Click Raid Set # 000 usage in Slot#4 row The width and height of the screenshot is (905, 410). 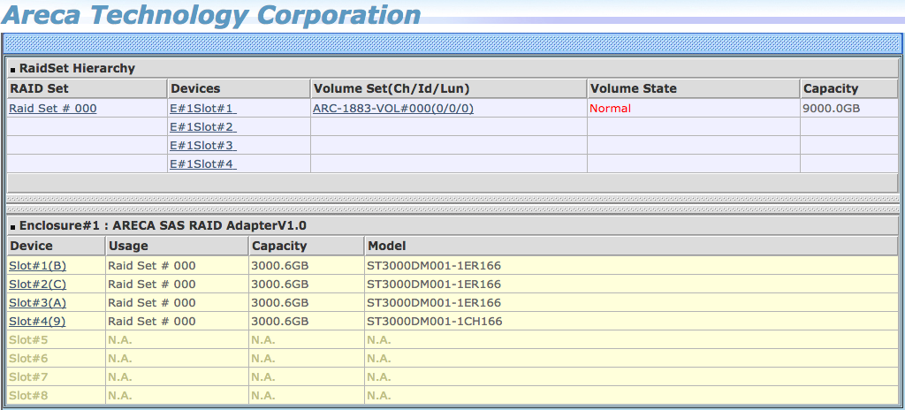(x=152, y=321)
